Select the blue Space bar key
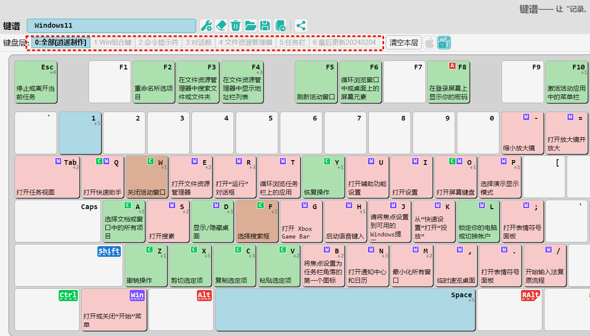 coord(345,310)
